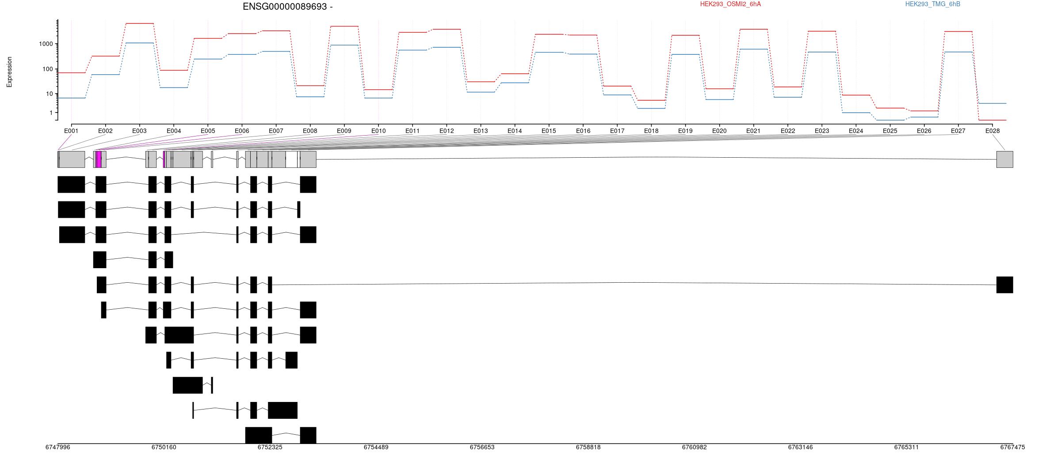
Task: Click exon label E001
Action: tap(71, 131)
